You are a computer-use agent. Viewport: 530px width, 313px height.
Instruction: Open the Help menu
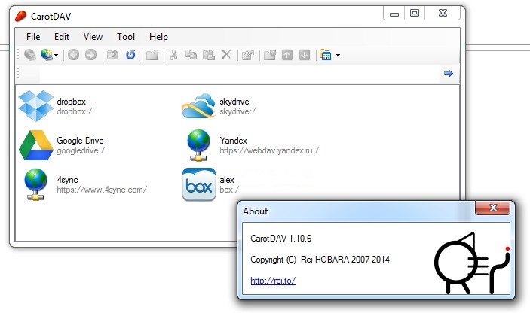click(x=158, y=37)
